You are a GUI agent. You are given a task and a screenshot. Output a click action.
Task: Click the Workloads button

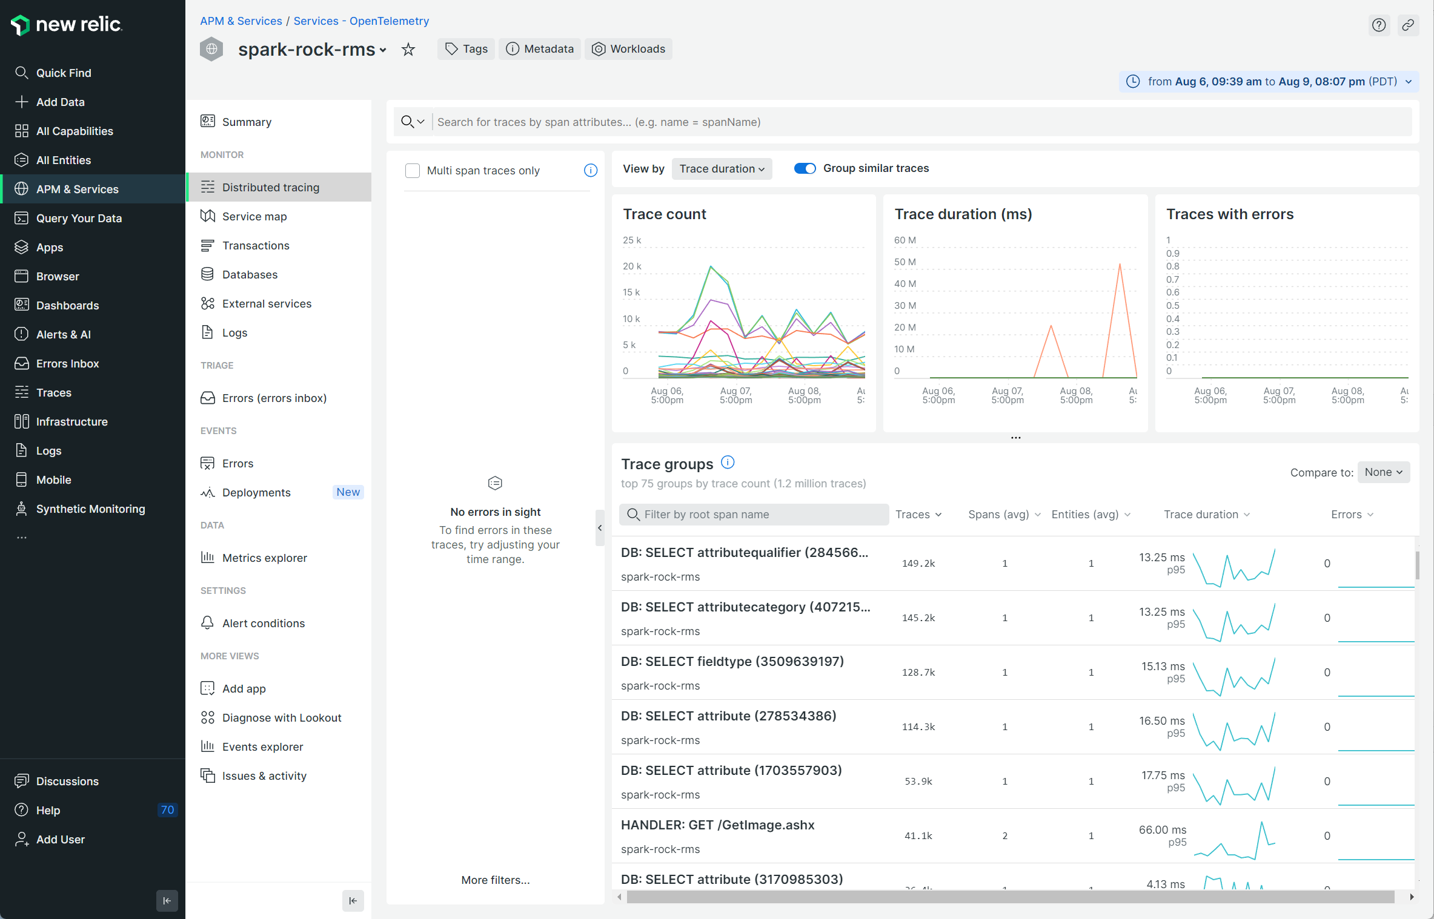click(628, 49)
